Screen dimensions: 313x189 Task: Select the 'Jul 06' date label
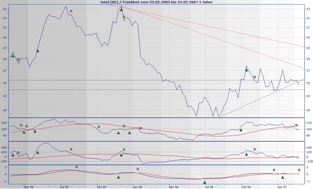[x=209, y=187]
